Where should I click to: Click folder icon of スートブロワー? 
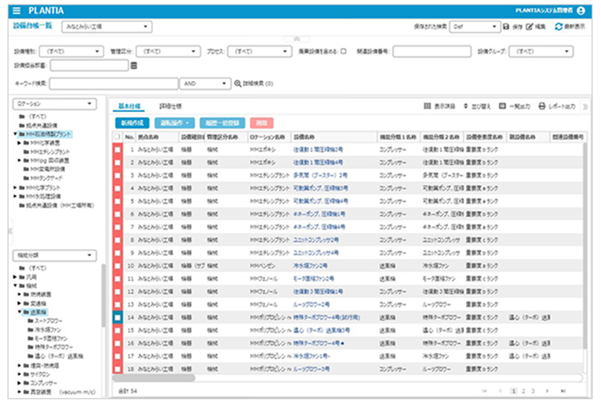point(30,321)
